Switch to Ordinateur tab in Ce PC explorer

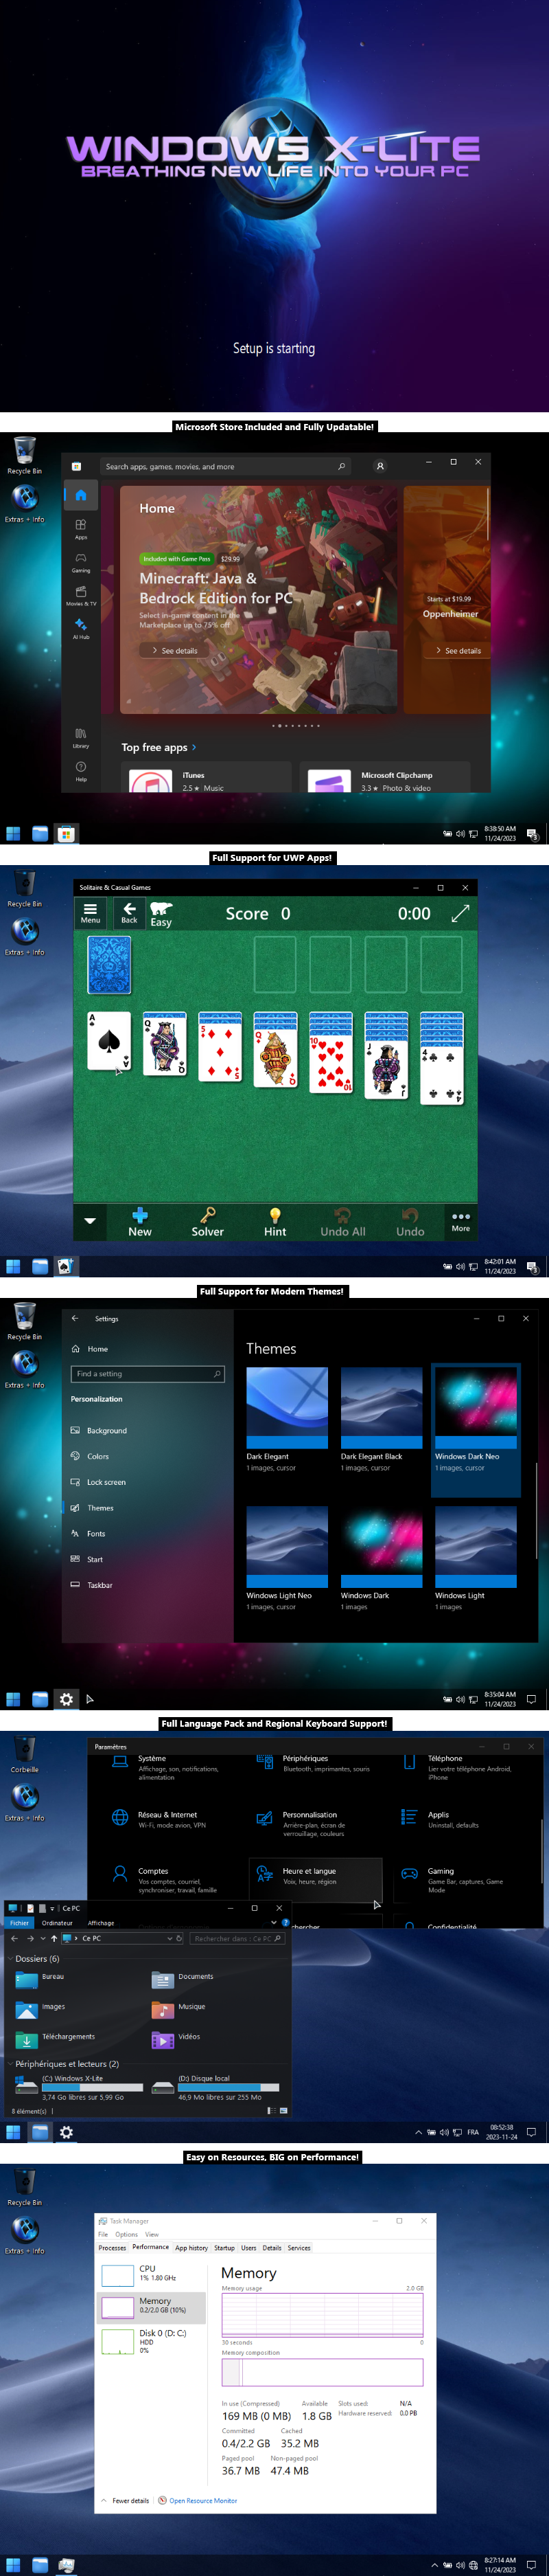57,1923
